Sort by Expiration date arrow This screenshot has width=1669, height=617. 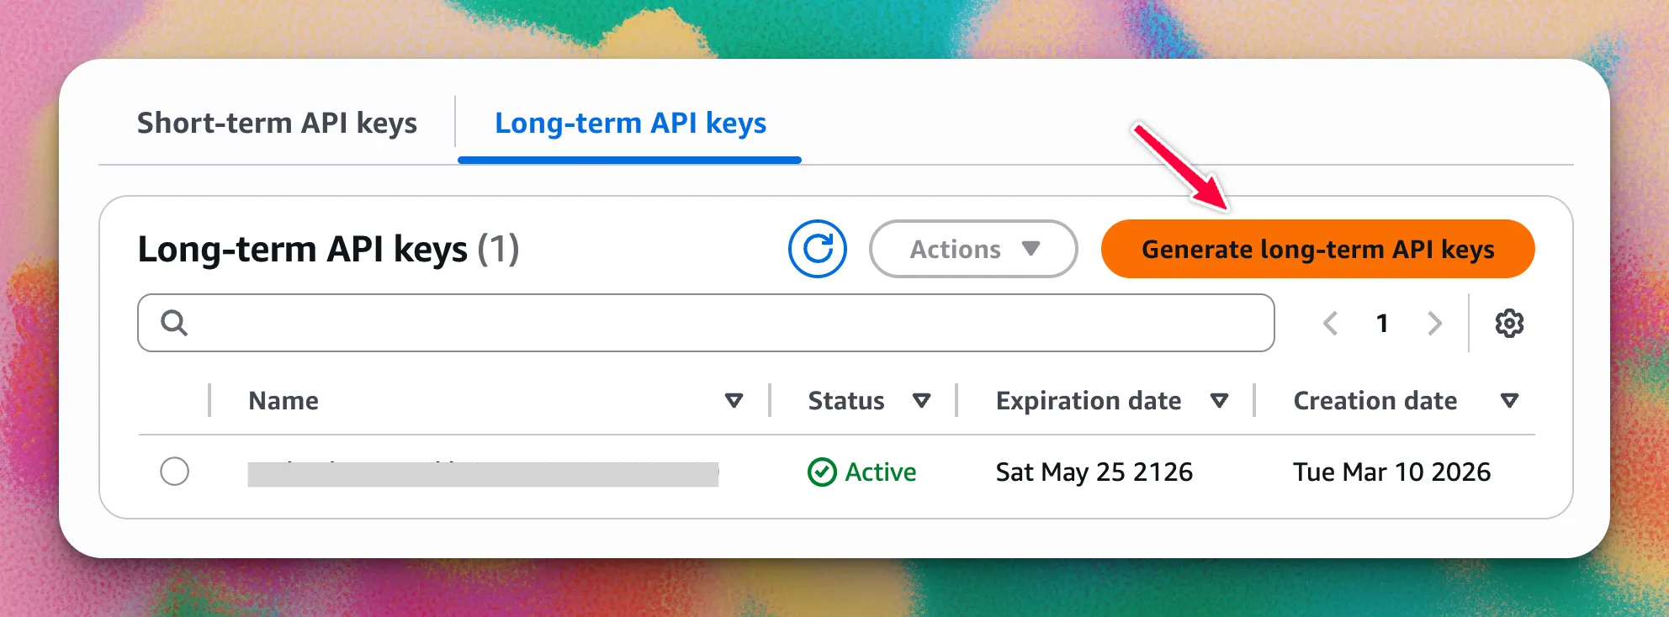click(1219, 401)
